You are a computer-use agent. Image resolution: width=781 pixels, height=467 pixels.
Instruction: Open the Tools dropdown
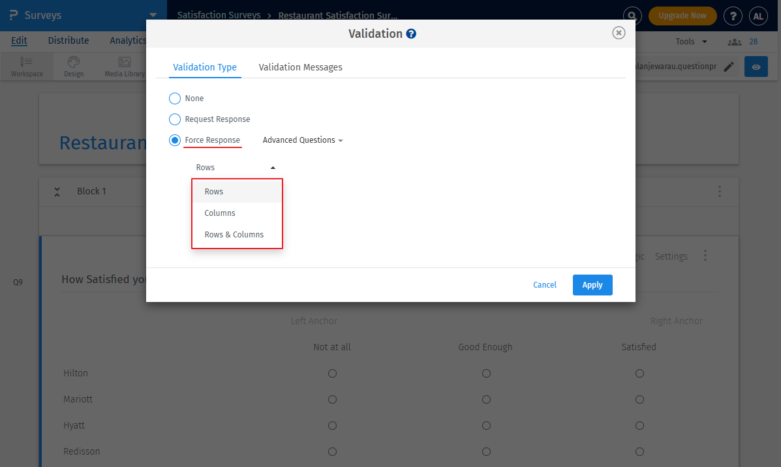690,40
